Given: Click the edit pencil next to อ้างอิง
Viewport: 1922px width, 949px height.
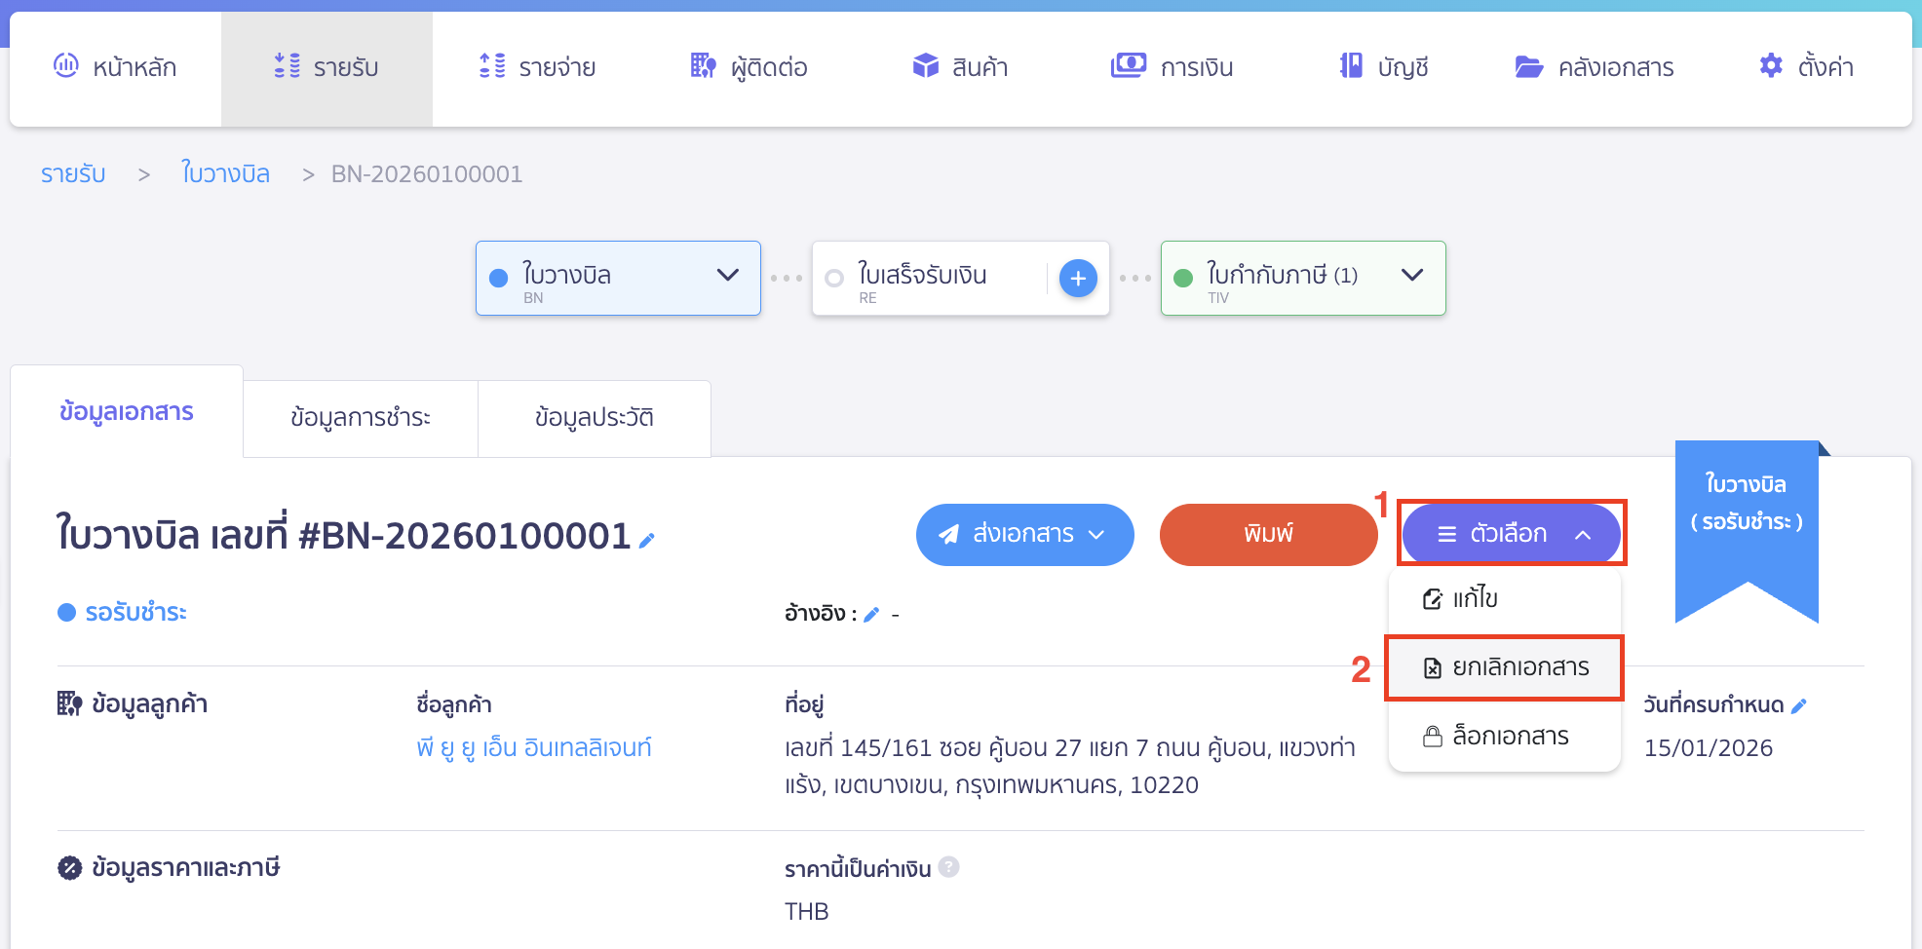Looking at the screenshot, I should coord(871,614).
